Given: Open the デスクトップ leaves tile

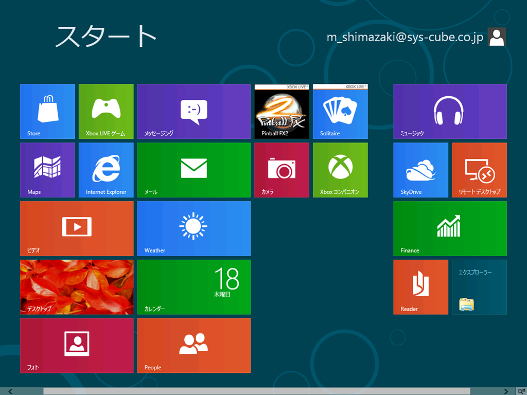Looking at the screenshot, I should coord(77,287).
